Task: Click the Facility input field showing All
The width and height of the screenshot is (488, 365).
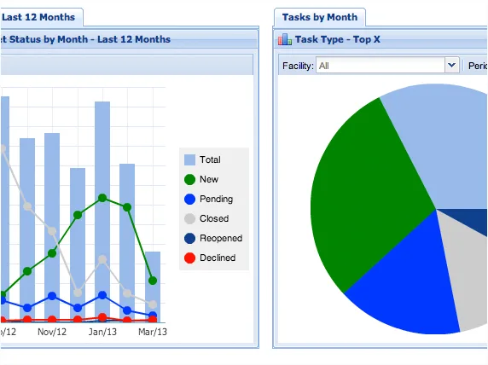Action: click(381, 66)
